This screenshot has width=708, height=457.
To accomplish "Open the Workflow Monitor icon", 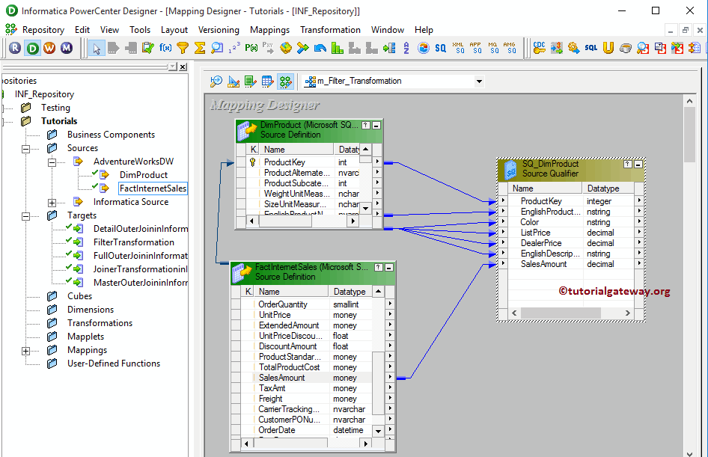I will point(65,47).
